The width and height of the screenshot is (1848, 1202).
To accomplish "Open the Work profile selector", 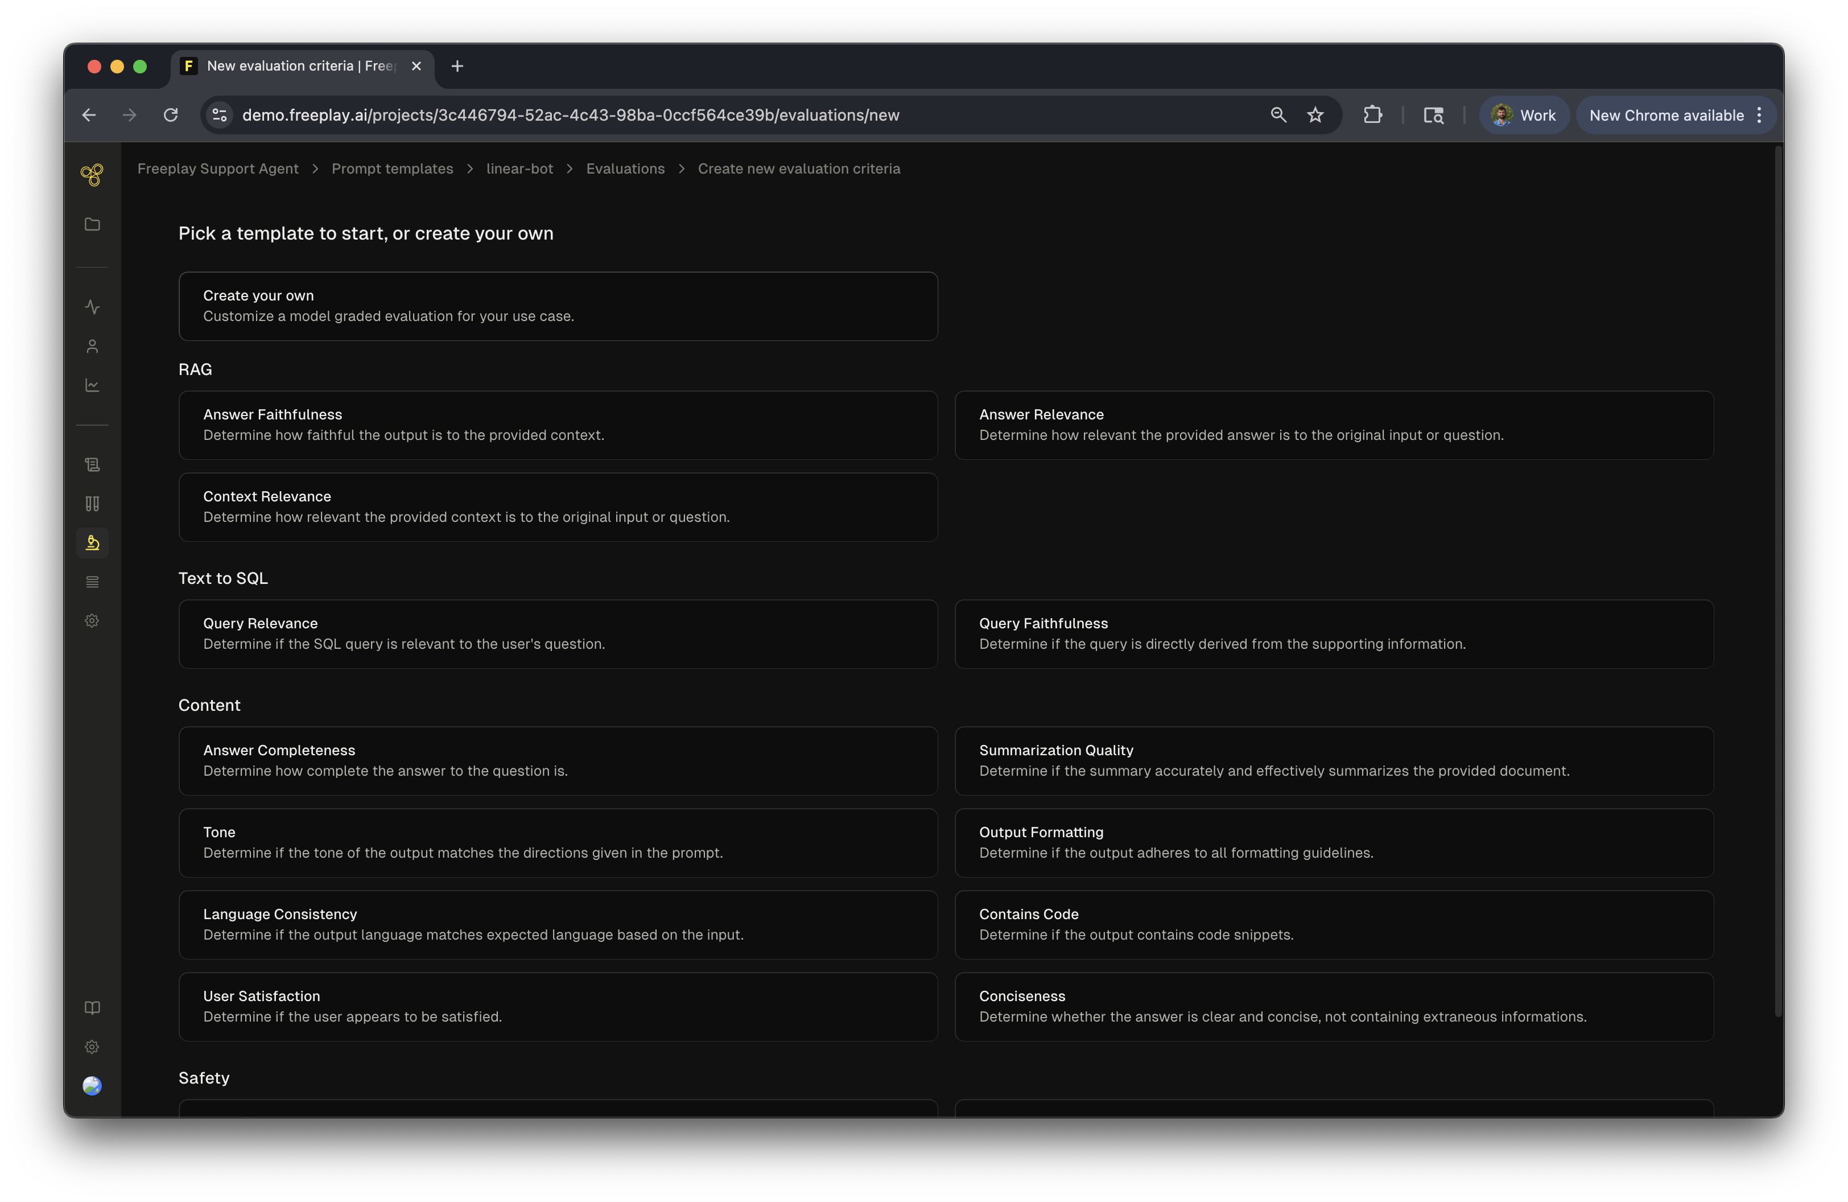I will click(x=1524, y=115).
